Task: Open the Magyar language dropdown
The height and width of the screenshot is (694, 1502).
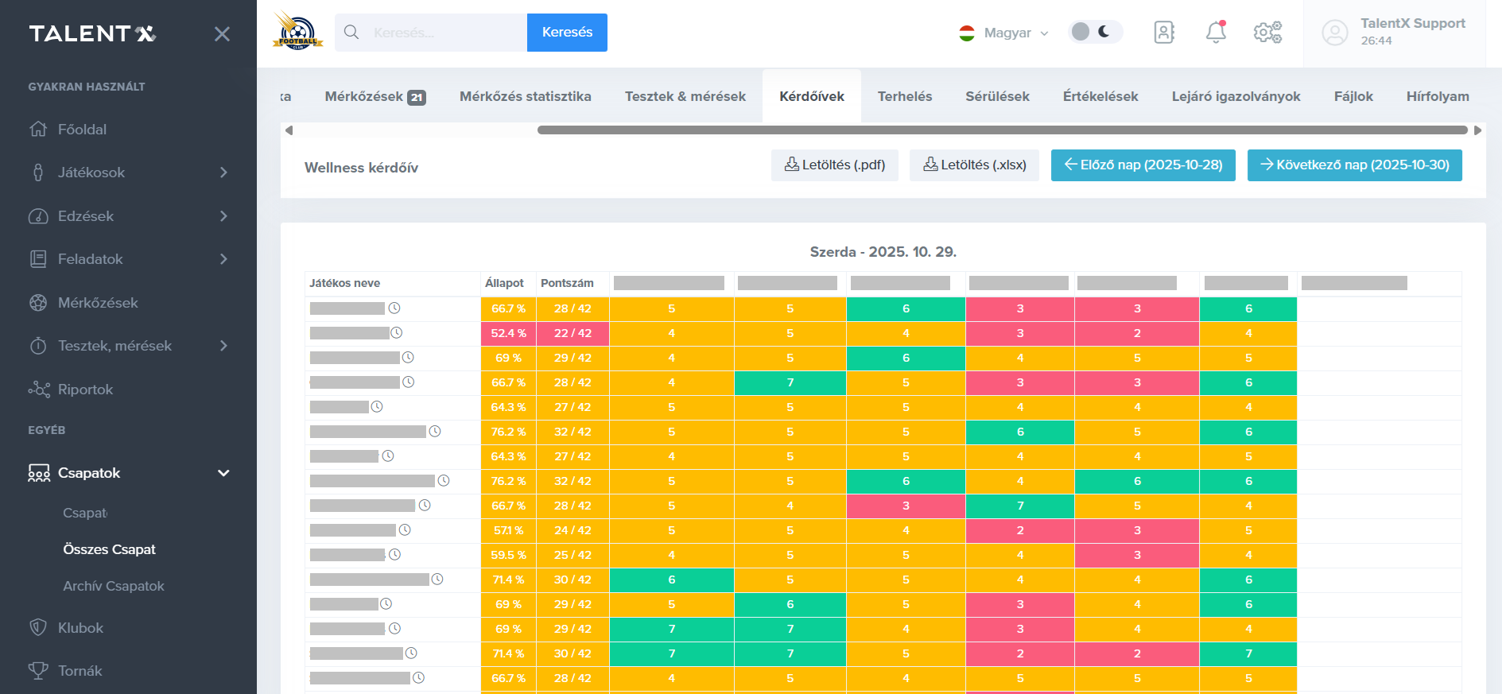Action: pyautogui.click(x=1005, y=33)
